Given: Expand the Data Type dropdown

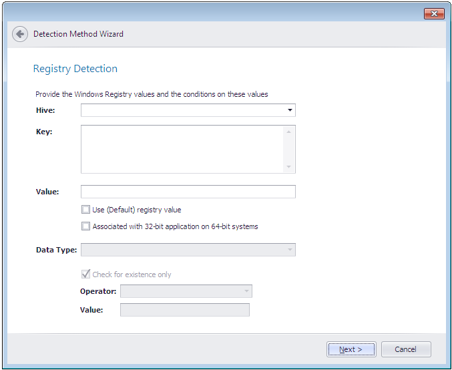Looking at the screenshot, I should click(290, 250).
